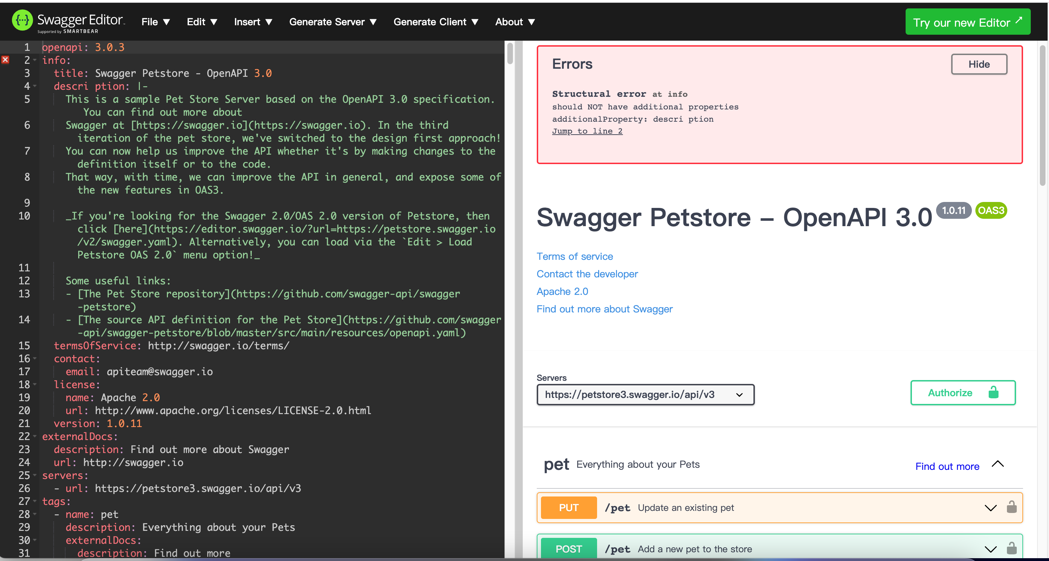Hide the structural error panel

[979, 64]
